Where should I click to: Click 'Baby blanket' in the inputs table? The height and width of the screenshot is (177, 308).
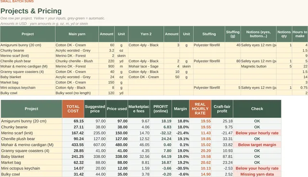[x=28, y=77]
